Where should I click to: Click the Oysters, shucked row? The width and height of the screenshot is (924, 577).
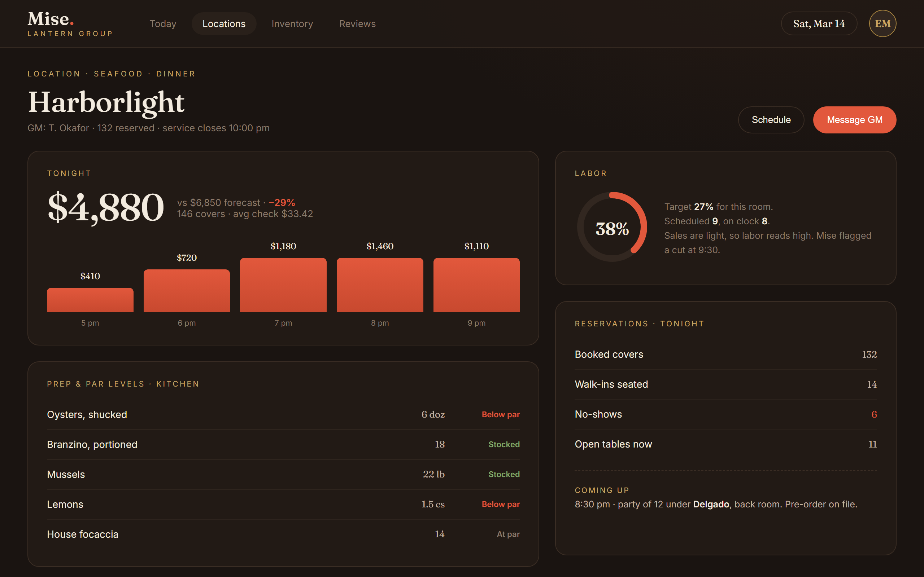pyautogui.click(x=283, y=414)
